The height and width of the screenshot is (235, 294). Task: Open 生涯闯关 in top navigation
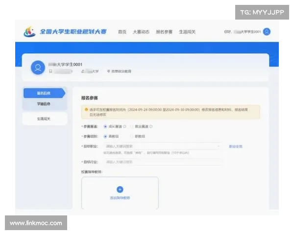187,32
